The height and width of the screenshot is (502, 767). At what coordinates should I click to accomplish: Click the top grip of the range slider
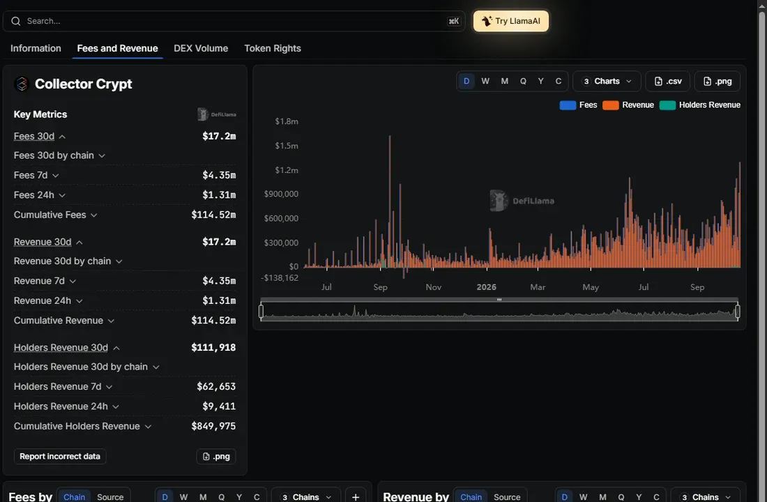coord(499,299)
